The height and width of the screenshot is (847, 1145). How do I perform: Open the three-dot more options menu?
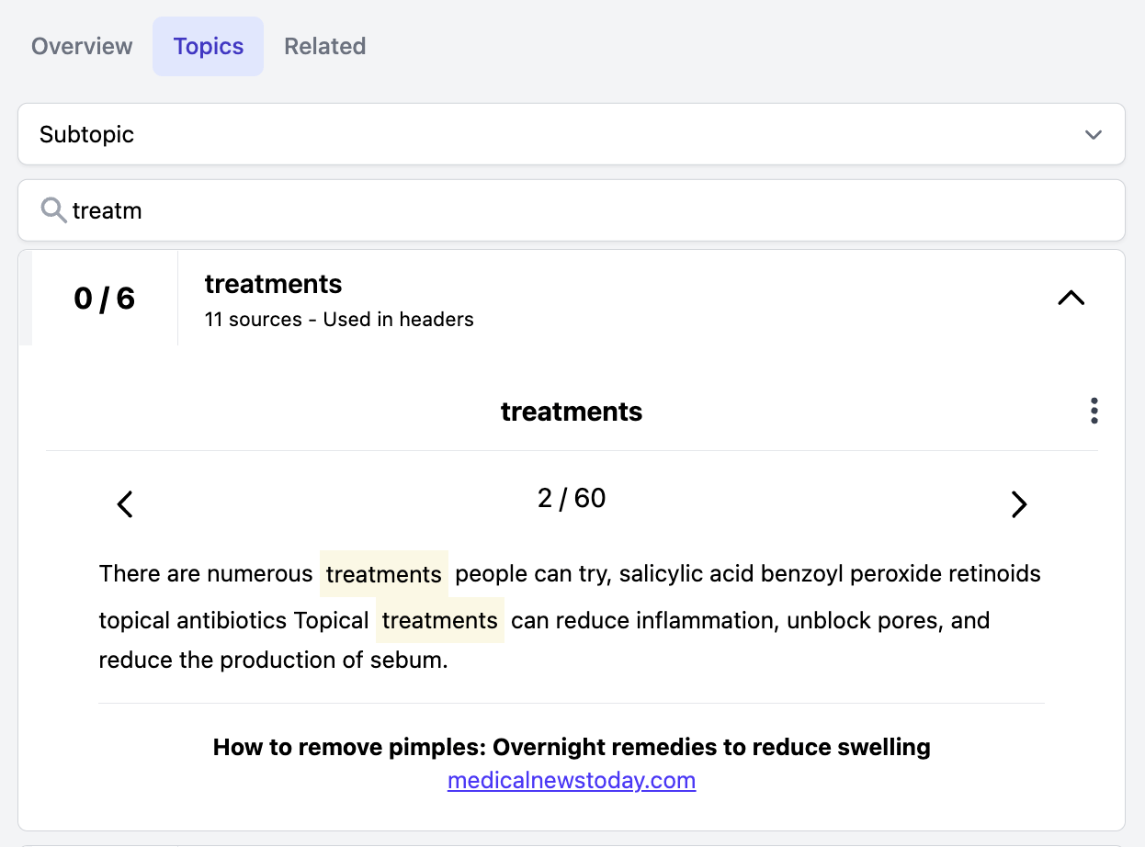point(1094,411)
